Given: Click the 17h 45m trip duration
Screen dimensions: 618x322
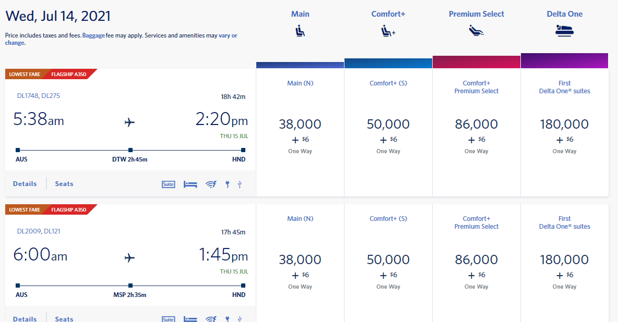Looking at the screenshot, I should [233, 232].
